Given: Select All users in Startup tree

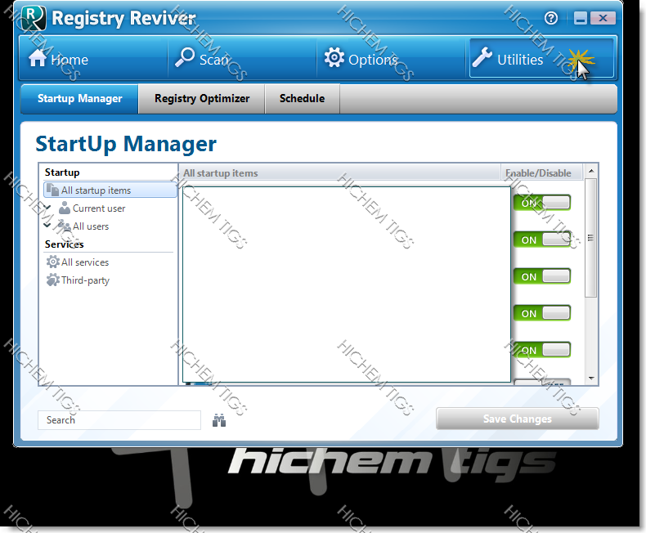Looking at the screenshot, I should tap(91, 226).
